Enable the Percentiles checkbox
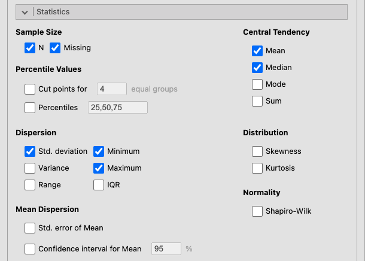The width and height of the screenshot is (365, 261). pos(30,108)
